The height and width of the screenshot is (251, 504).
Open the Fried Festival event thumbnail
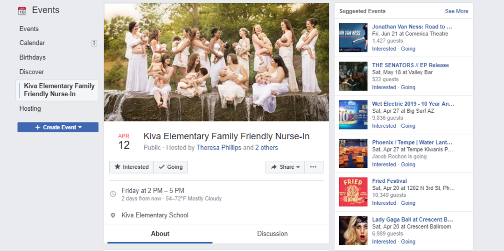click(353, 192)
